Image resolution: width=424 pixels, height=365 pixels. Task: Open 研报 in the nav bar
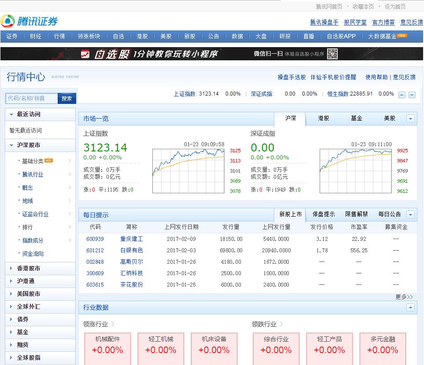click(x=285, y=36)
